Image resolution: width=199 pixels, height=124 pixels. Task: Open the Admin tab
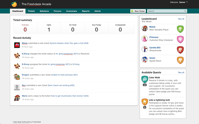(98, 11)
